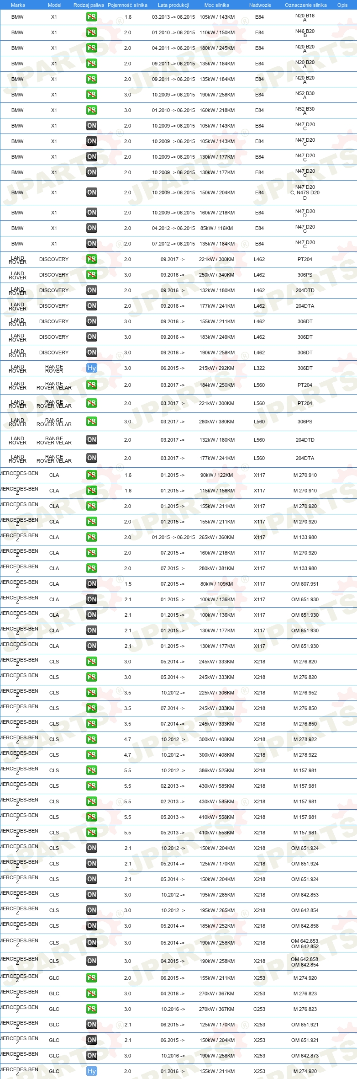Click the PB icon for CLA 90kW / 122KM
The image size is (357, 1079).
coord(92,475)
